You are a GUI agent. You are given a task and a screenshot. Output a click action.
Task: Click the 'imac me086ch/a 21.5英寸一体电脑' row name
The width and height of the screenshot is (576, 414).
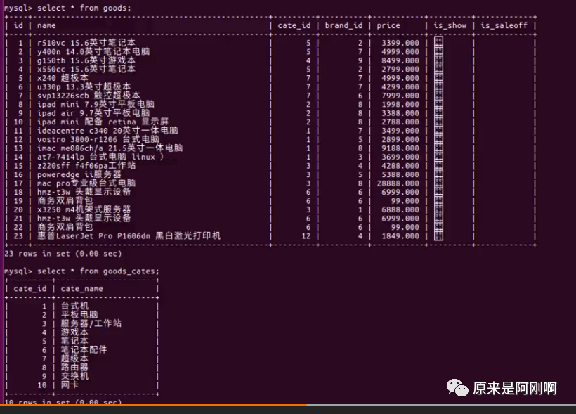[110, 148]
